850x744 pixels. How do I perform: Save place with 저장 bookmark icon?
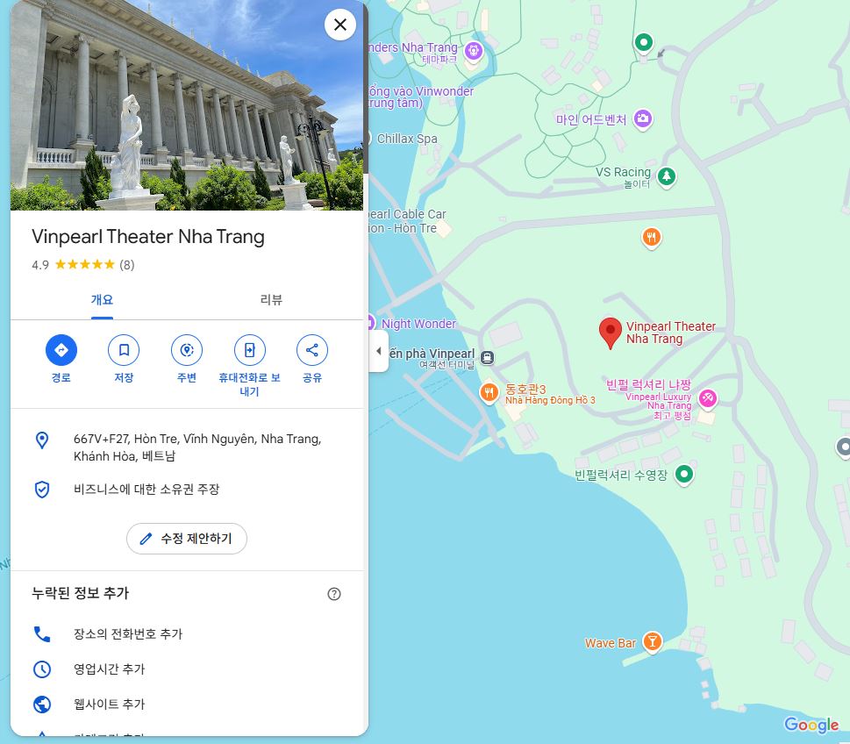point(124,350)
